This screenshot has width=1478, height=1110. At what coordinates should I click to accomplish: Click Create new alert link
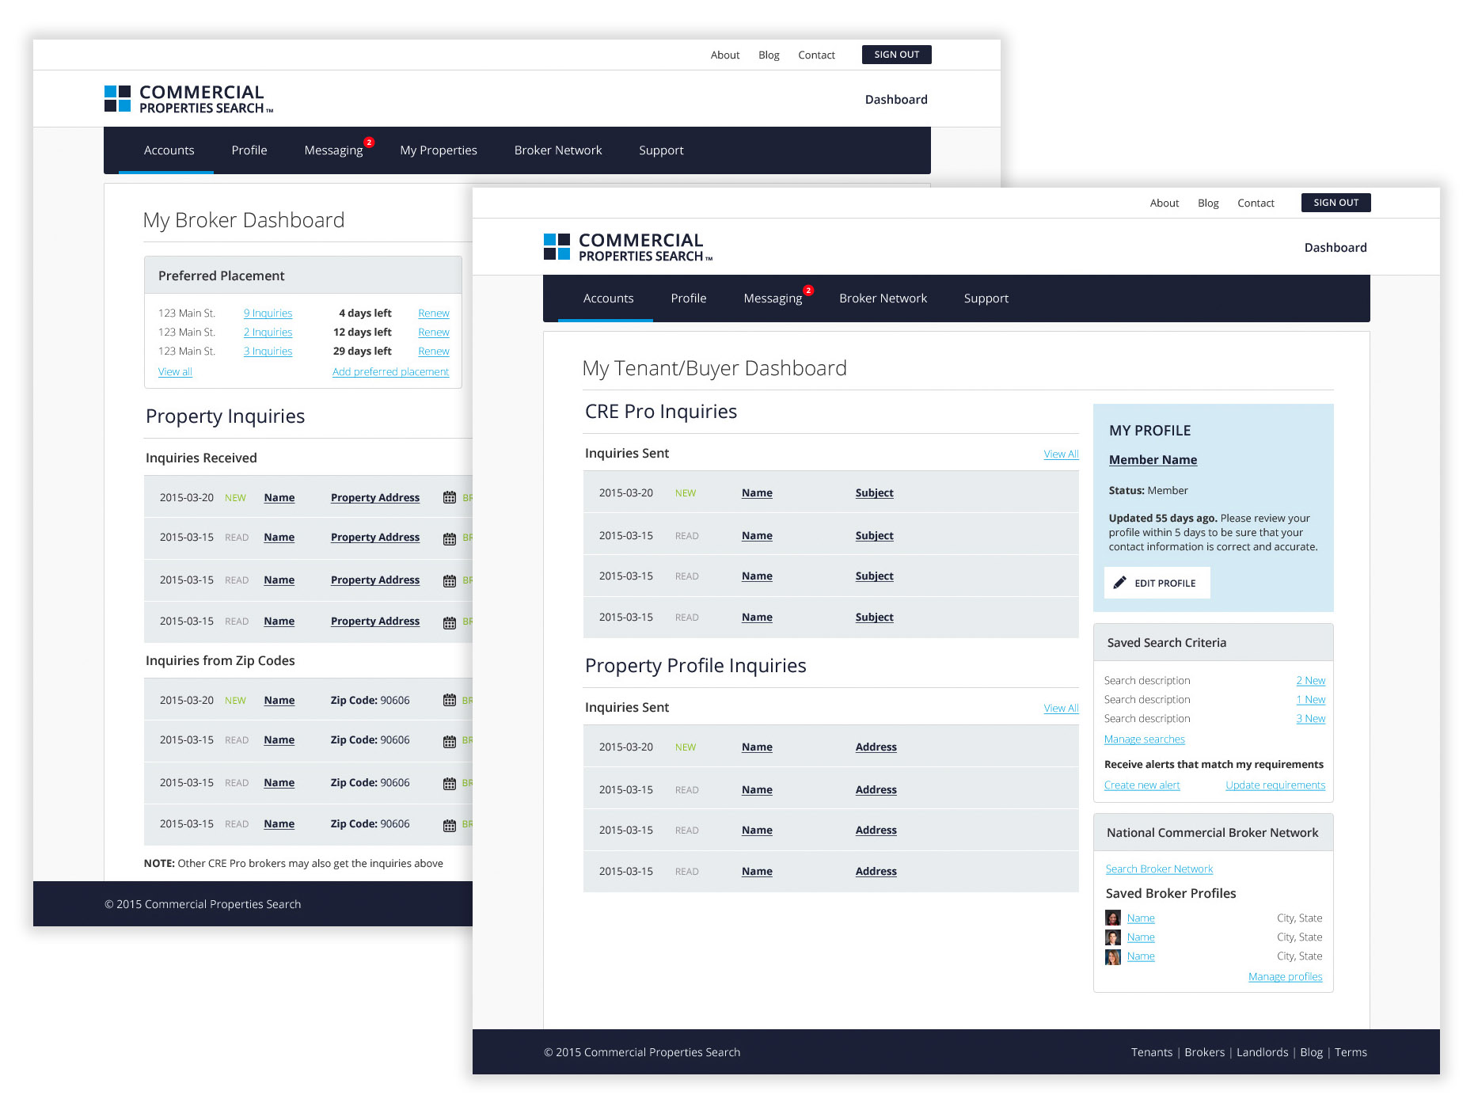pyautogui.click(x=1142, y=785)
